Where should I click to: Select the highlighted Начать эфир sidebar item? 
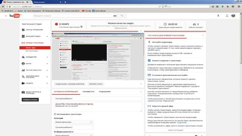click(x=35, y=48)
